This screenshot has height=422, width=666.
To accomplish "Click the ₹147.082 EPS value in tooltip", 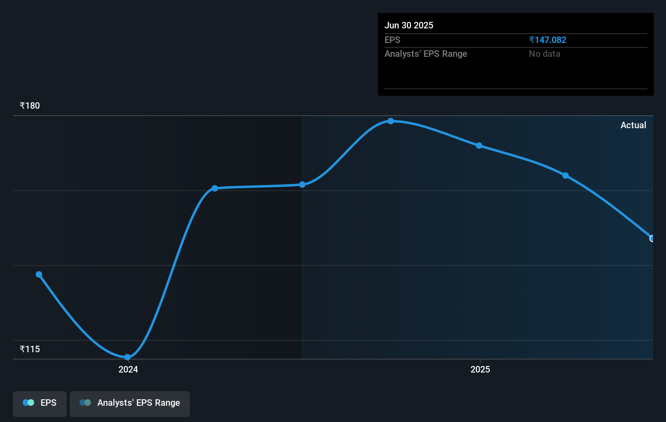I will [548, 40].
